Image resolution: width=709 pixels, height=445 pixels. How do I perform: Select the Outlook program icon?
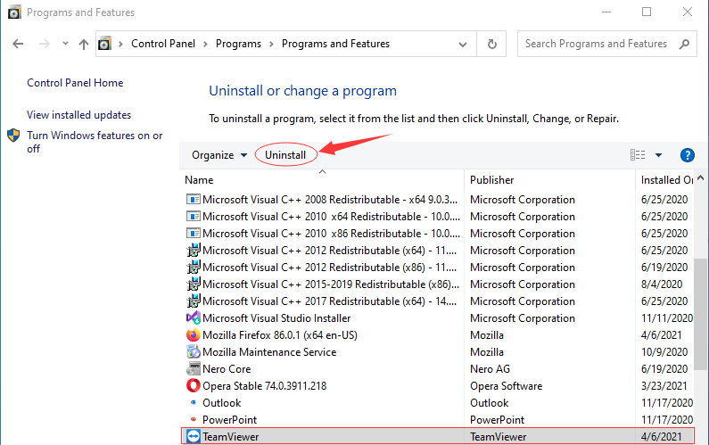point(194,402)
